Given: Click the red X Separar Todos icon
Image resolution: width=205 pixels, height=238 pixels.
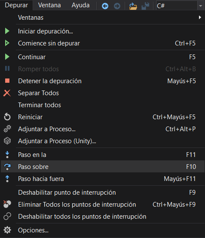Looking at the screenshot, I should 7,93.
